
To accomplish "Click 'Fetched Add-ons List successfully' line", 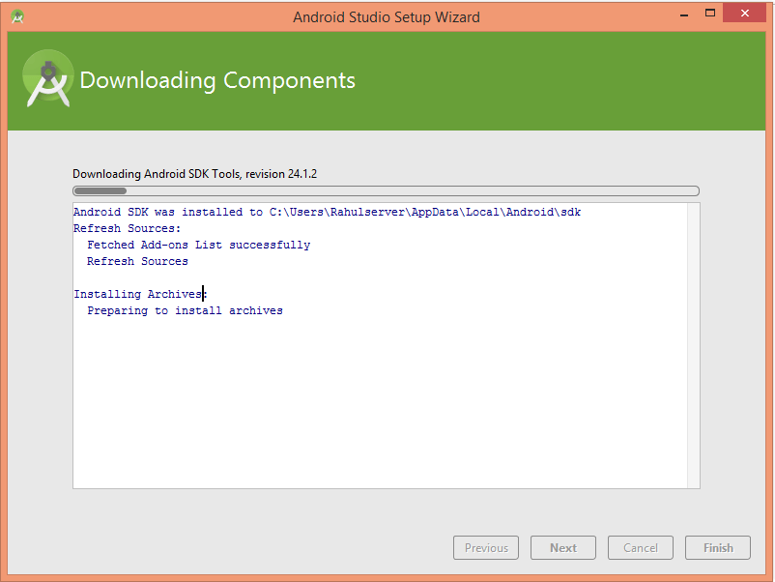I will pyautogui.click(x=199, y=245).
